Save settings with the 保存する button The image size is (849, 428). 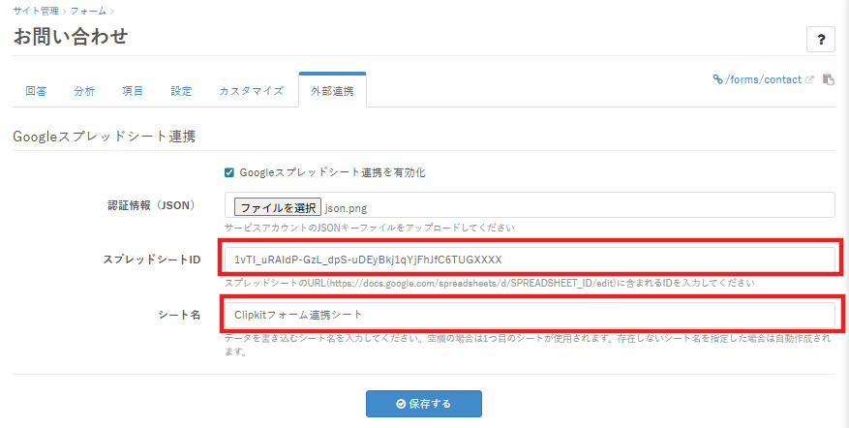[423, 403]
